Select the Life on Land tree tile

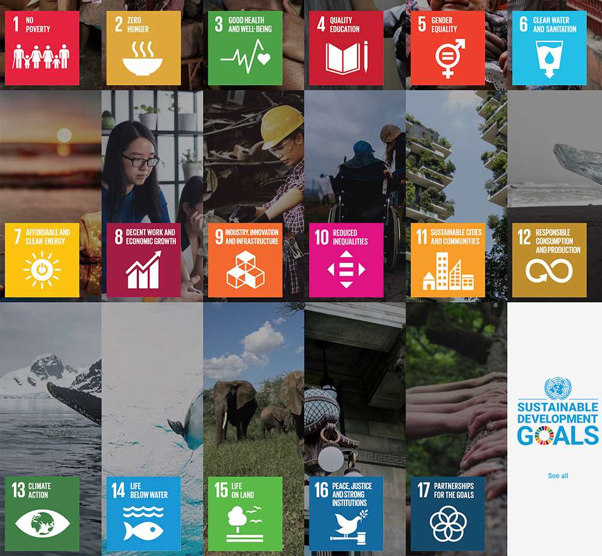pyautogui.click(x=245, y=514)
